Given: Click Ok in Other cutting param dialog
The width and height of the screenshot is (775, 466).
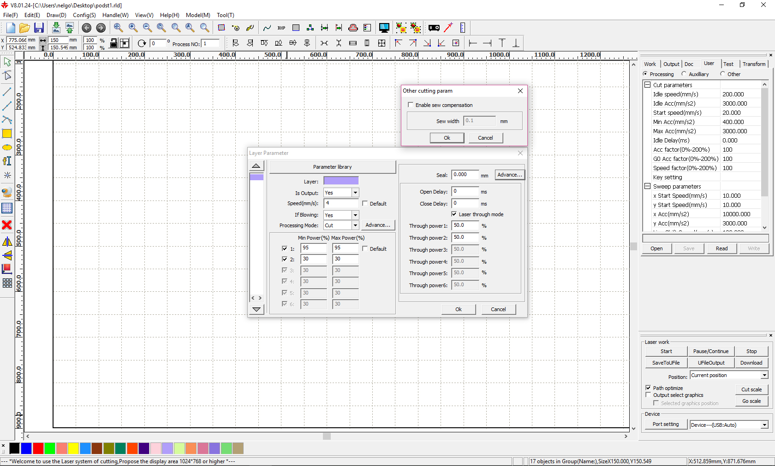Looking at the screenshot, I should point(447,138).
